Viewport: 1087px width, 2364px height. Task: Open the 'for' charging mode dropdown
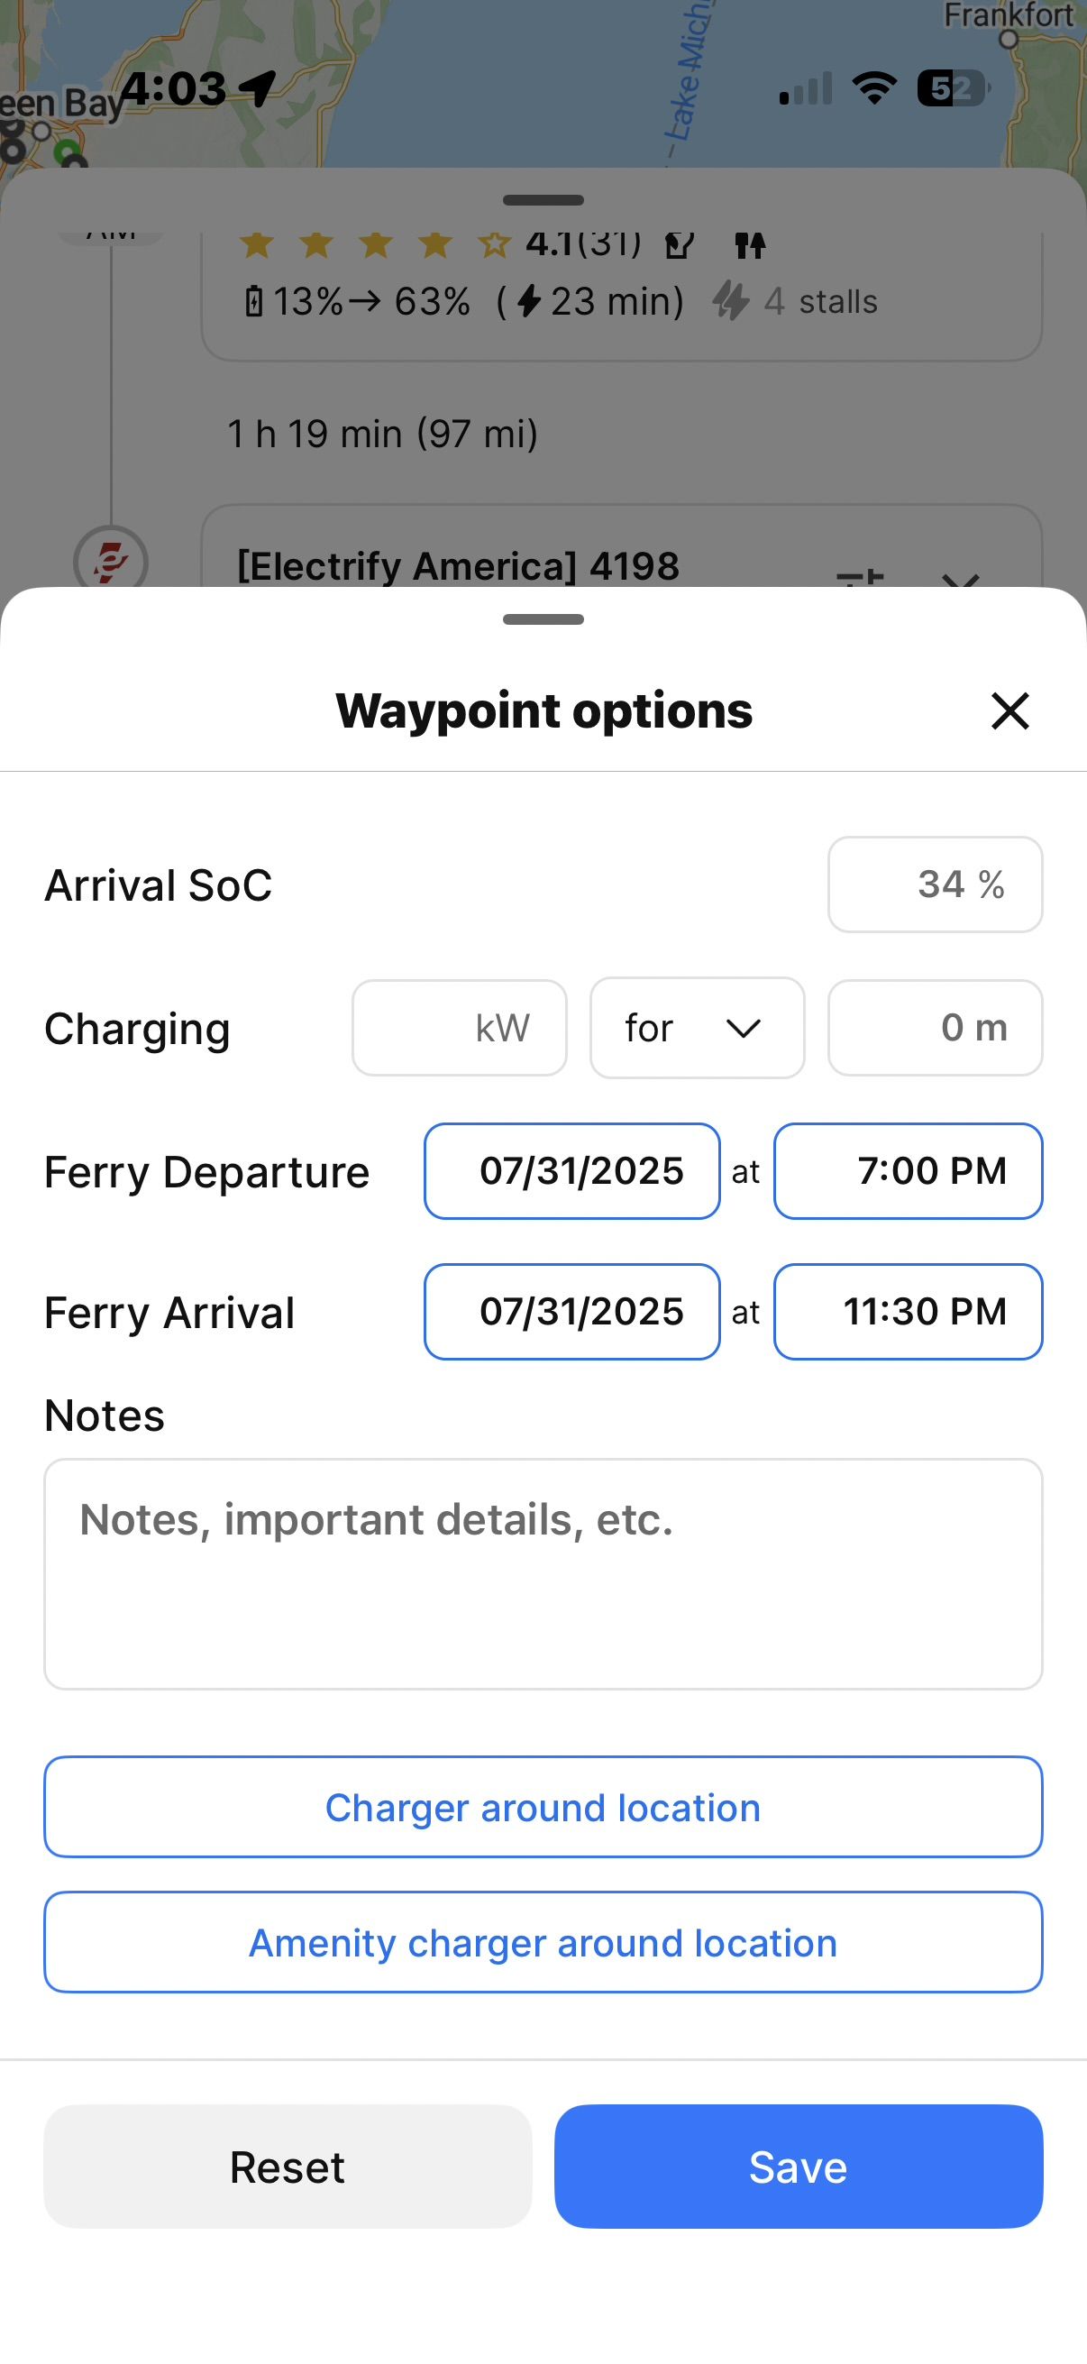point(697,1028)
